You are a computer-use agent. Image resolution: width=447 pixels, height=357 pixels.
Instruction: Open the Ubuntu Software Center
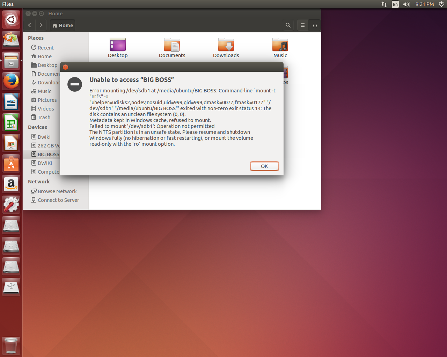click(x=11, y=164)
